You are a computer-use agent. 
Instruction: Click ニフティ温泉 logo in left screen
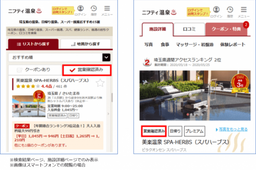[25, 11]
